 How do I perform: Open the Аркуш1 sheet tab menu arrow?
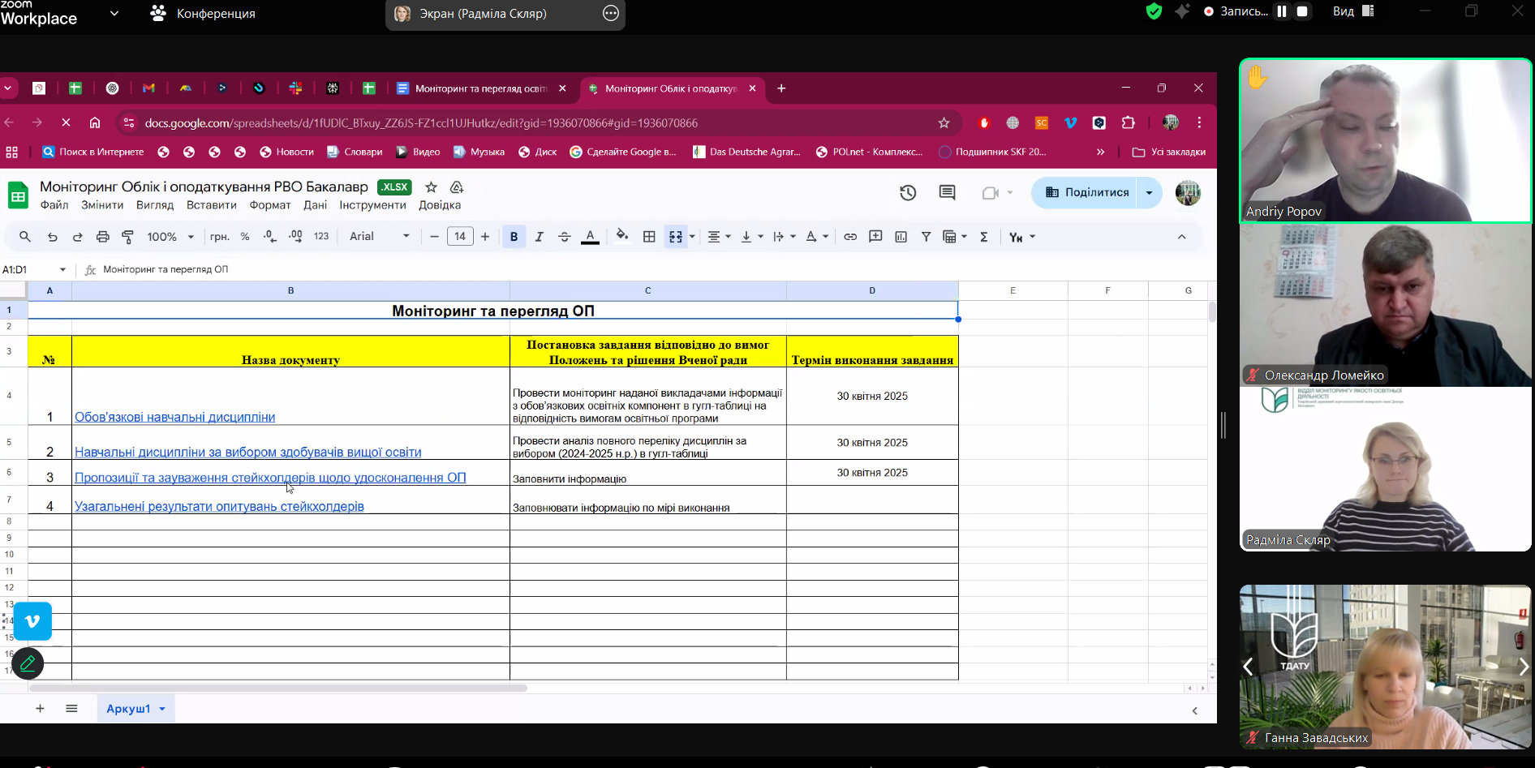coord(162,709)
